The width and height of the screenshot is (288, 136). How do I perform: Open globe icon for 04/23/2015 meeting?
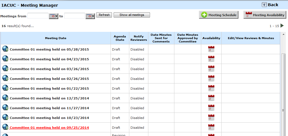point(5,58)
